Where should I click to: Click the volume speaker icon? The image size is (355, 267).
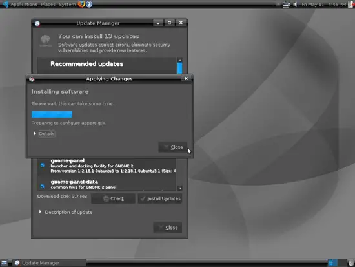pyautogui.click(x=295, y=5)
